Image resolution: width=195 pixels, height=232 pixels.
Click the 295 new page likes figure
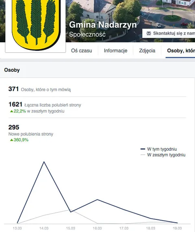click(x=14, y=128)
